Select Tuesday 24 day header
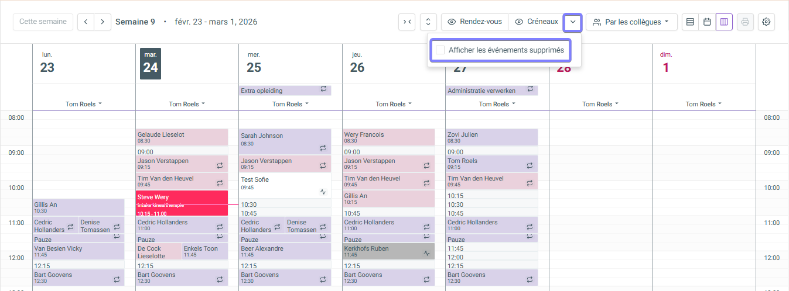Image resolution: width=789 pixels, height=291 pixels. tap(151, 64)
